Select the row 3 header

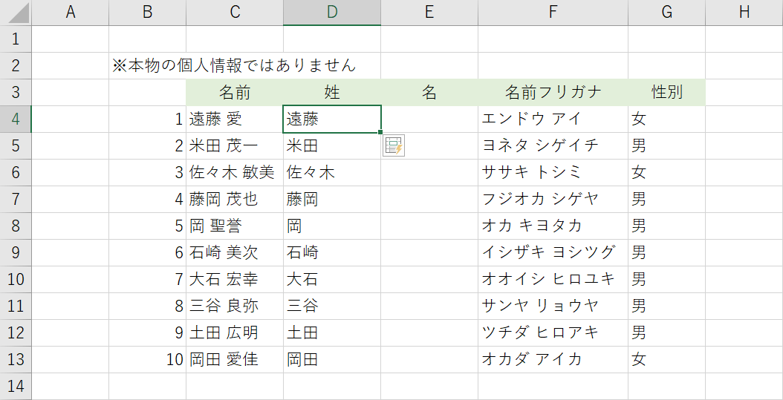(x=16, y=93)
